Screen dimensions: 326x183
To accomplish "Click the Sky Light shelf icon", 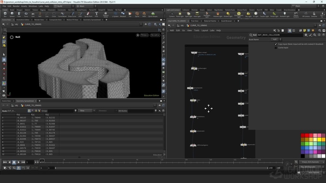I will [248, 14].
